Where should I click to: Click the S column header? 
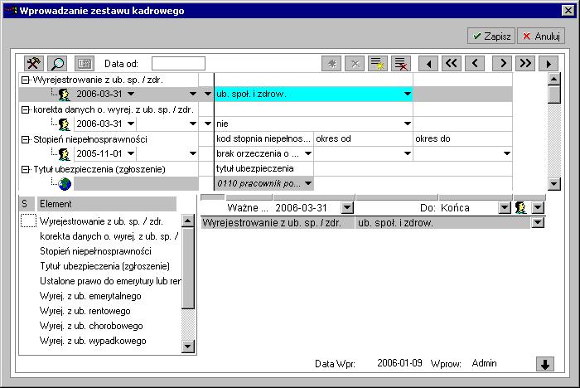click(x=27, y=204)
